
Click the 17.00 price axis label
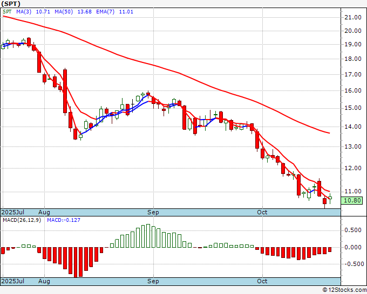click(353, 74)
